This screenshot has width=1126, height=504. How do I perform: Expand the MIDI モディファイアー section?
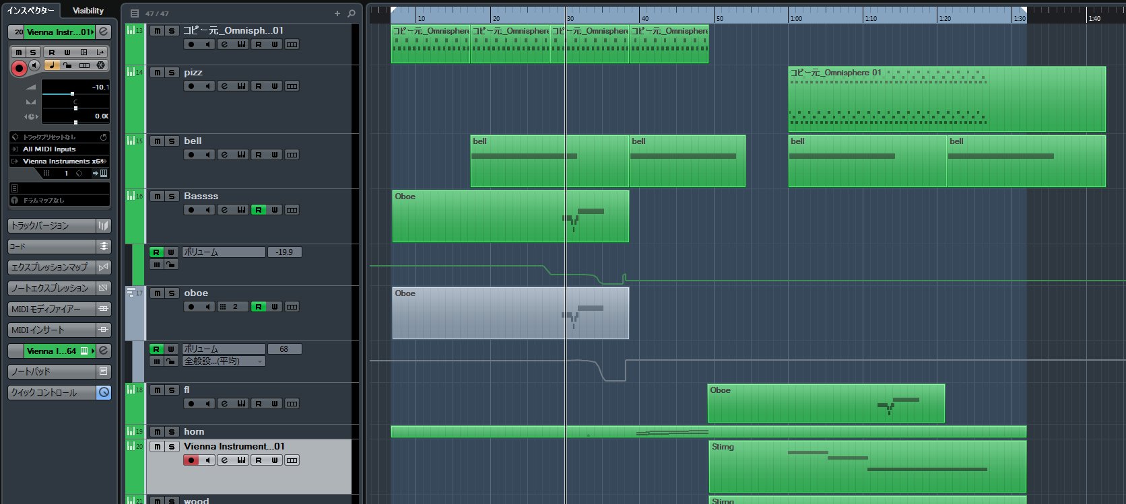(x=52, y=309)
